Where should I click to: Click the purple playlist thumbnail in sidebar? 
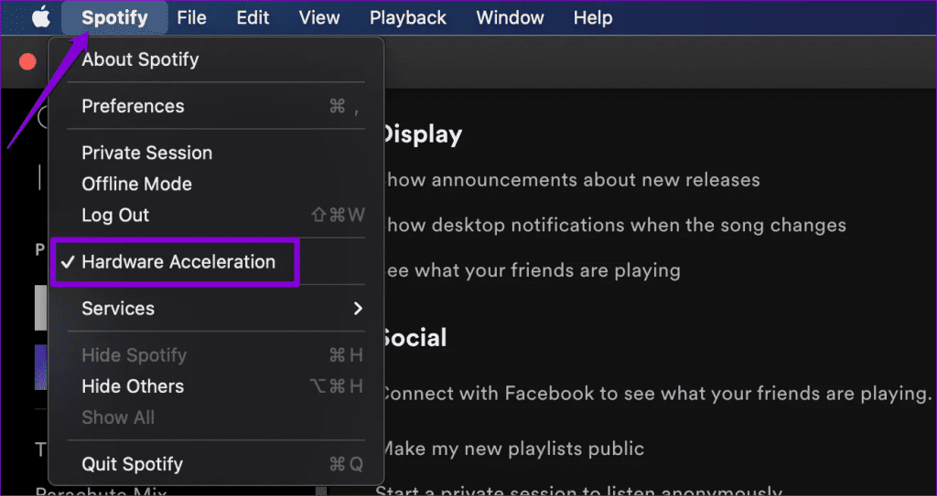[40, 367]
